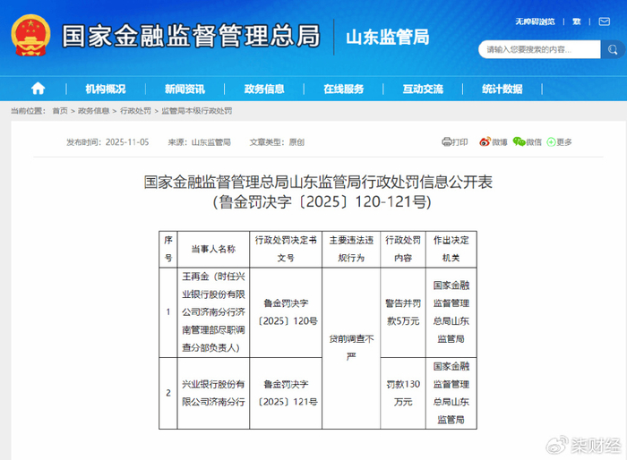Screen dimensions: 627x460
Task: Click the 警告并罚款5万元 cell
Action: (x=403, y=312)
